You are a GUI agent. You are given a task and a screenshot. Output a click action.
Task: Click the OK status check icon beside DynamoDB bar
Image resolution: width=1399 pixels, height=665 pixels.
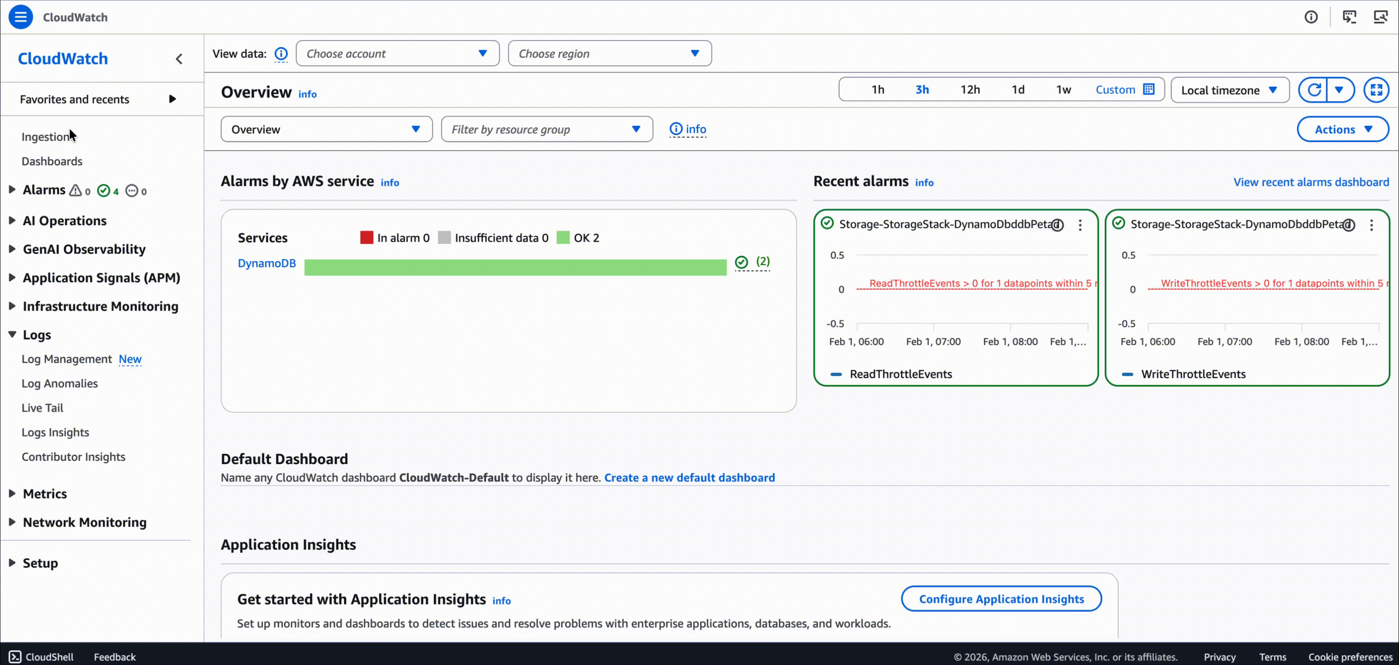741,262
